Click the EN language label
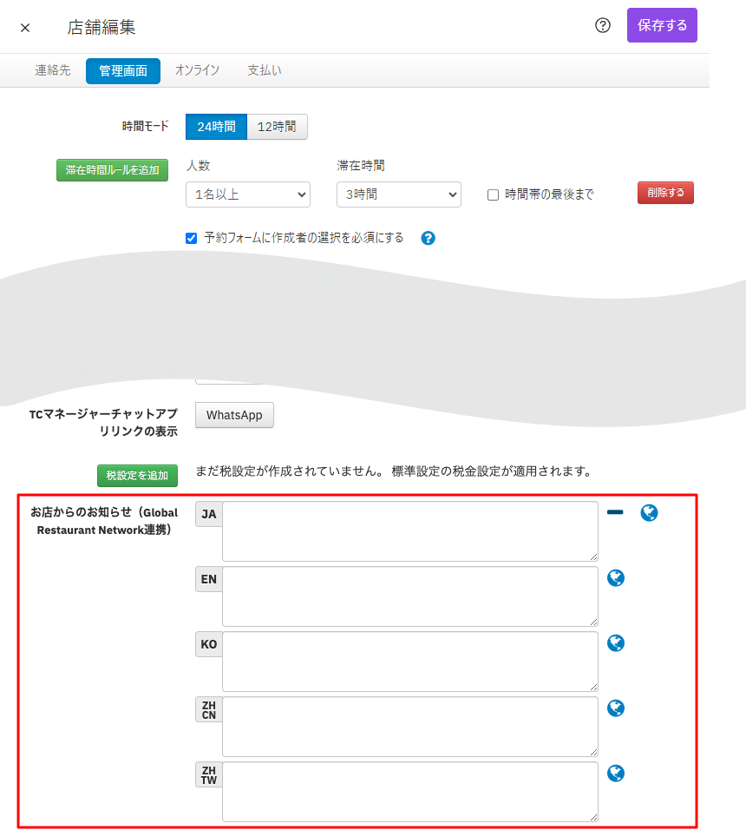Screen dimensions: 746x830 click(209, 579)
